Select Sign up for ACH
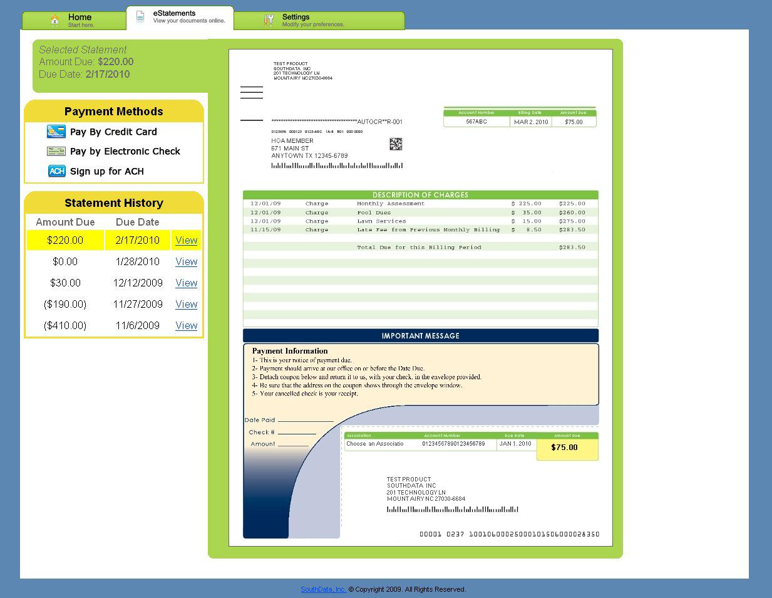This screenshot has width=772, height=598. point(106,171)
